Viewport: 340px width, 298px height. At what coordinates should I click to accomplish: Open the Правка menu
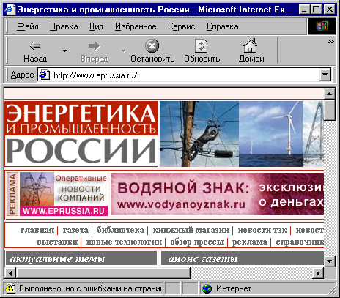(x=64, y=26)
